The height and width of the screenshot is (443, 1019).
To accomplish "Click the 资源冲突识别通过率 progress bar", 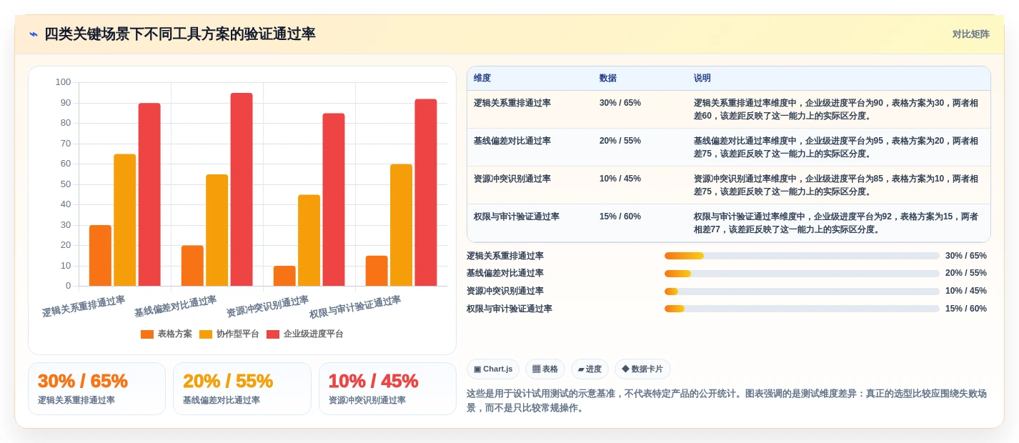I will pyautogui.click(x=802, y=292).
